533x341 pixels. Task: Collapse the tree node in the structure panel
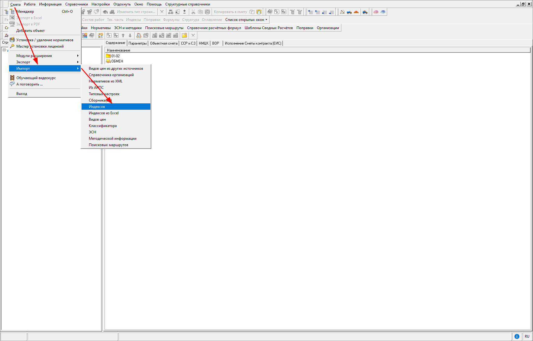pyautogui.click(x=4, y=50)
